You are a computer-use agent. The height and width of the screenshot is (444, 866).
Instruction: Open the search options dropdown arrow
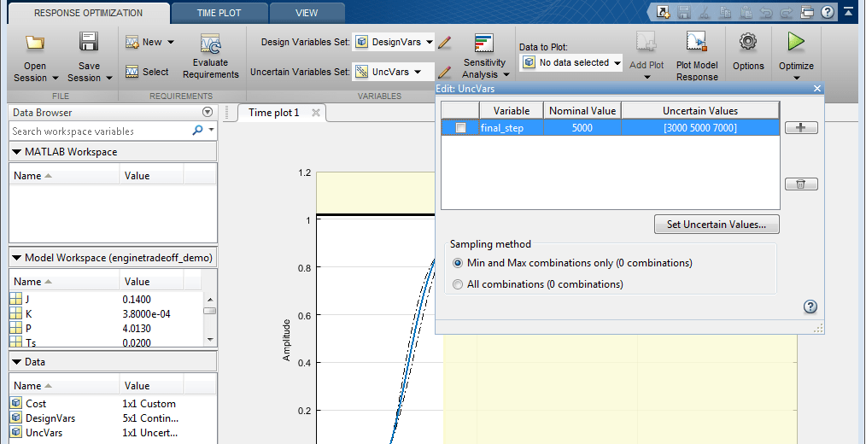(212, 131)
